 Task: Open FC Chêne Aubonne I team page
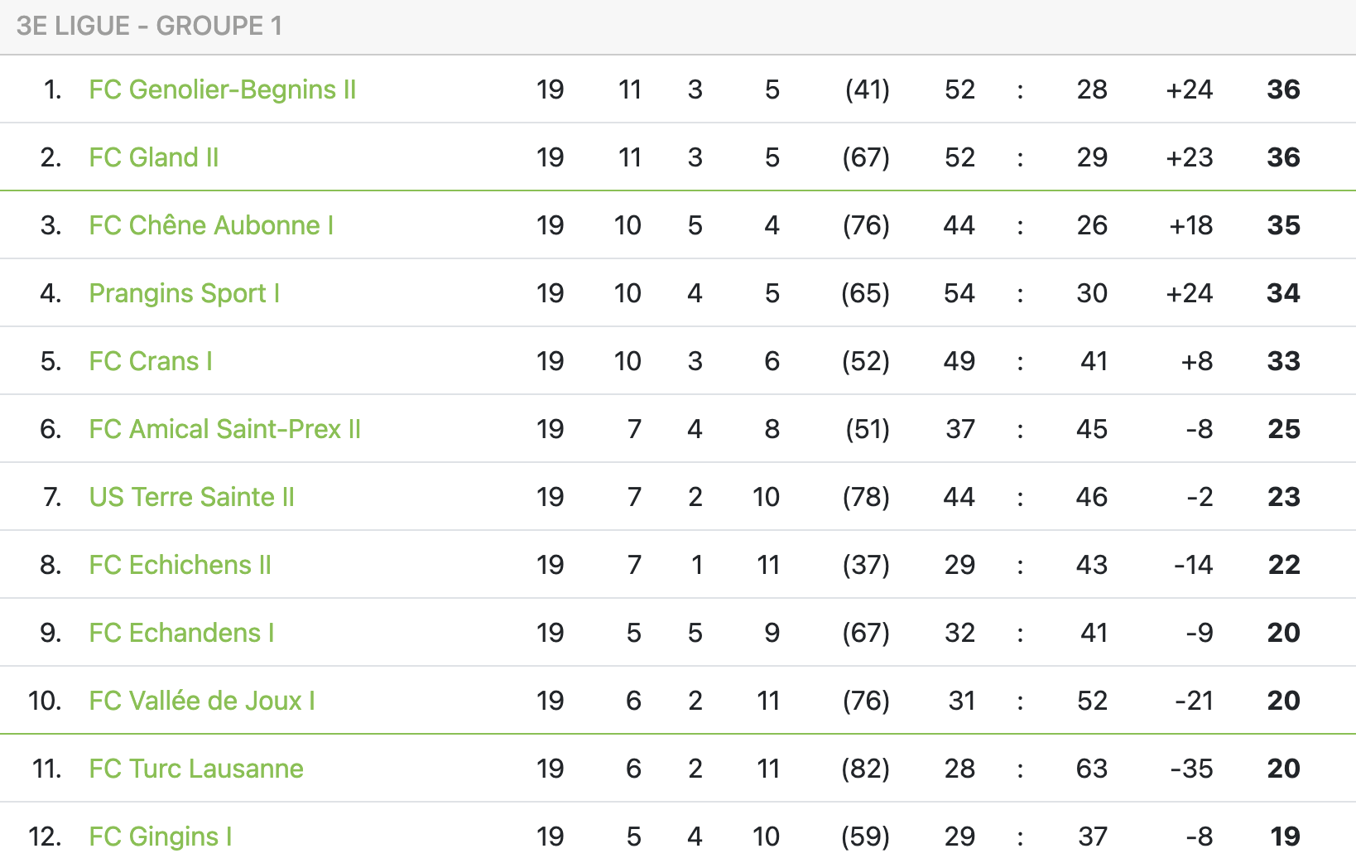pyautogui.click(x=211, y=225)
